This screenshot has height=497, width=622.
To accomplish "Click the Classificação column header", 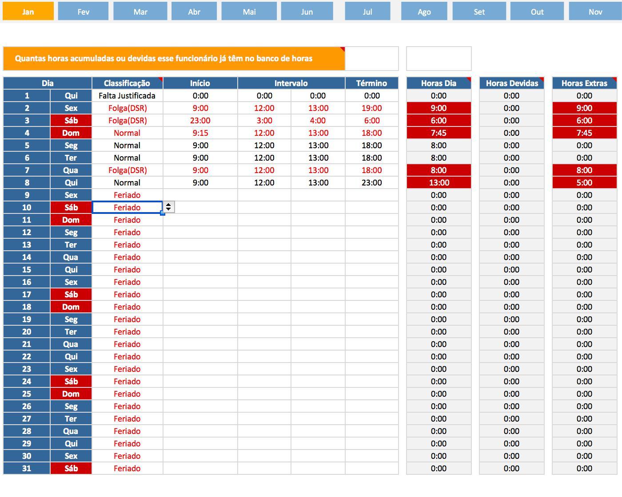I will click(x=127, y=83).
